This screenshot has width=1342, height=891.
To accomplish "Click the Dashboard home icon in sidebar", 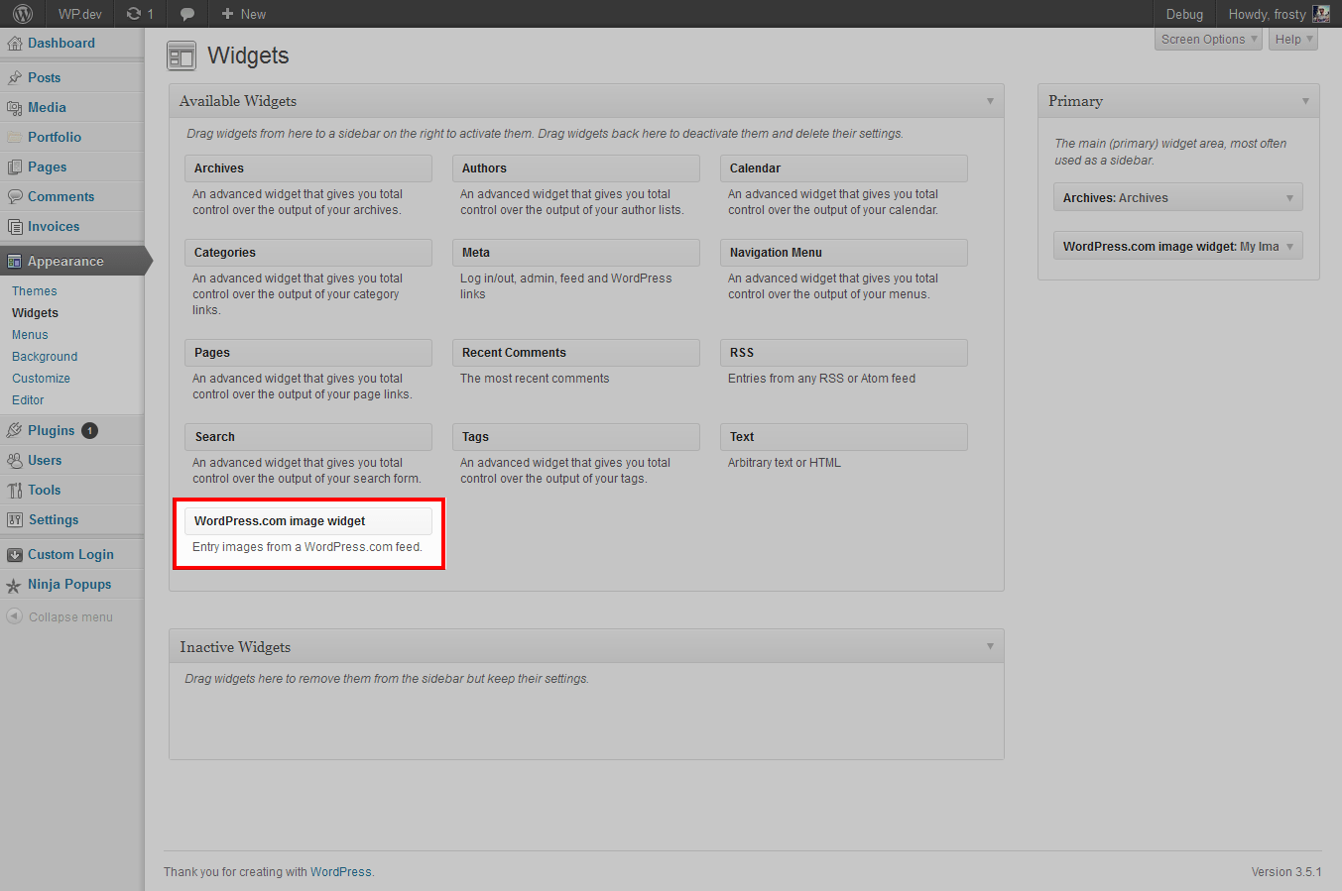I will 14,44.
